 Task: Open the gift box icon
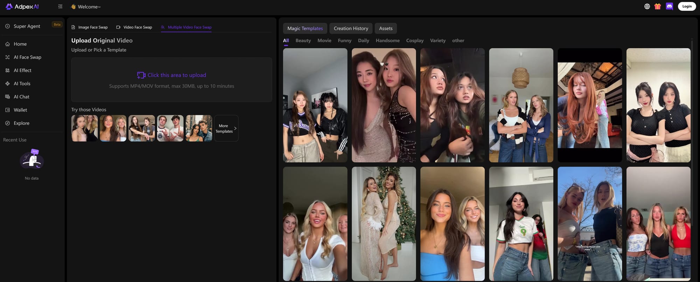658,6
